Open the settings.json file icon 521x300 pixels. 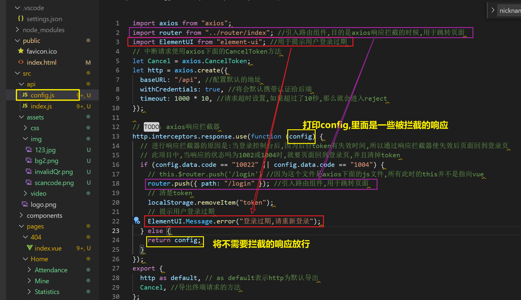point(21,18)
